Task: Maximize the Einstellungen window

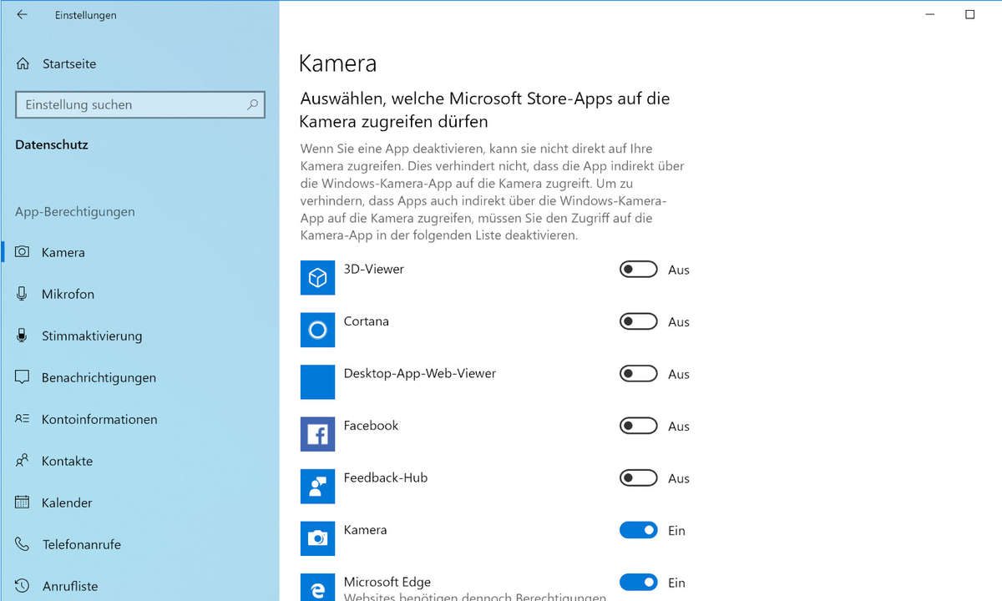Action: point(969,14)
